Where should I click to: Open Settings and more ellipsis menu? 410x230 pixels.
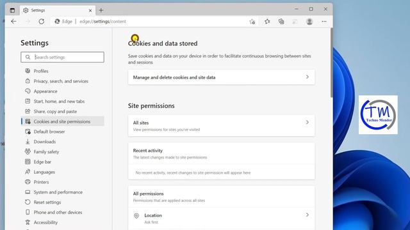[x=324, y=22]
